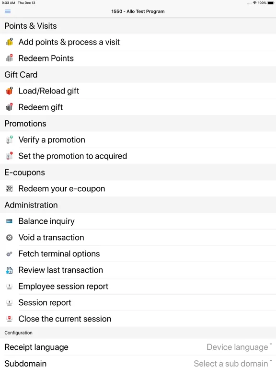
Task: Tap the Redeem Points icon
Action: click(x=10, y=58)
